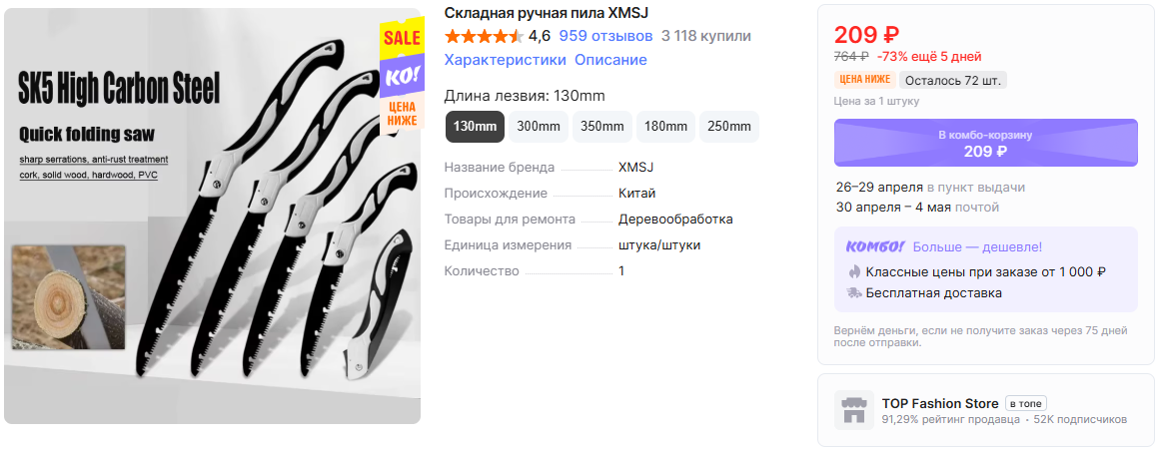Choose the 350mm blade length
Screen dimensions: 1159x451
click(601, 127)
